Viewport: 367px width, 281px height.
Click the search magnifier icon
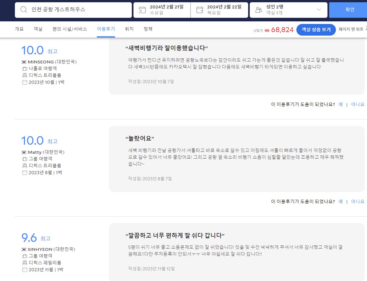point(23,10)
